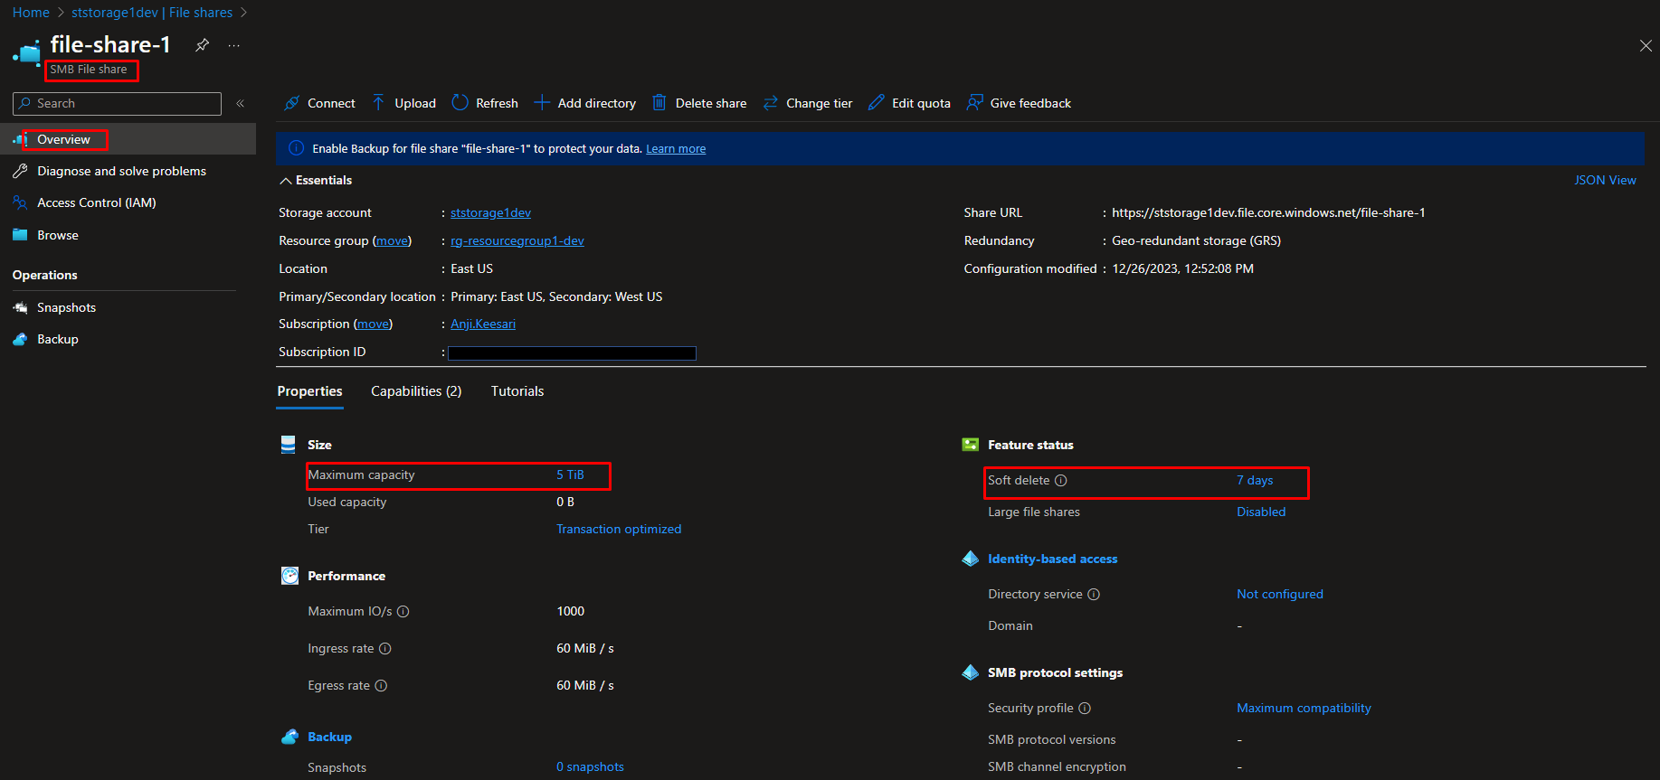Click 0 snapshots link

click(590, 766)
